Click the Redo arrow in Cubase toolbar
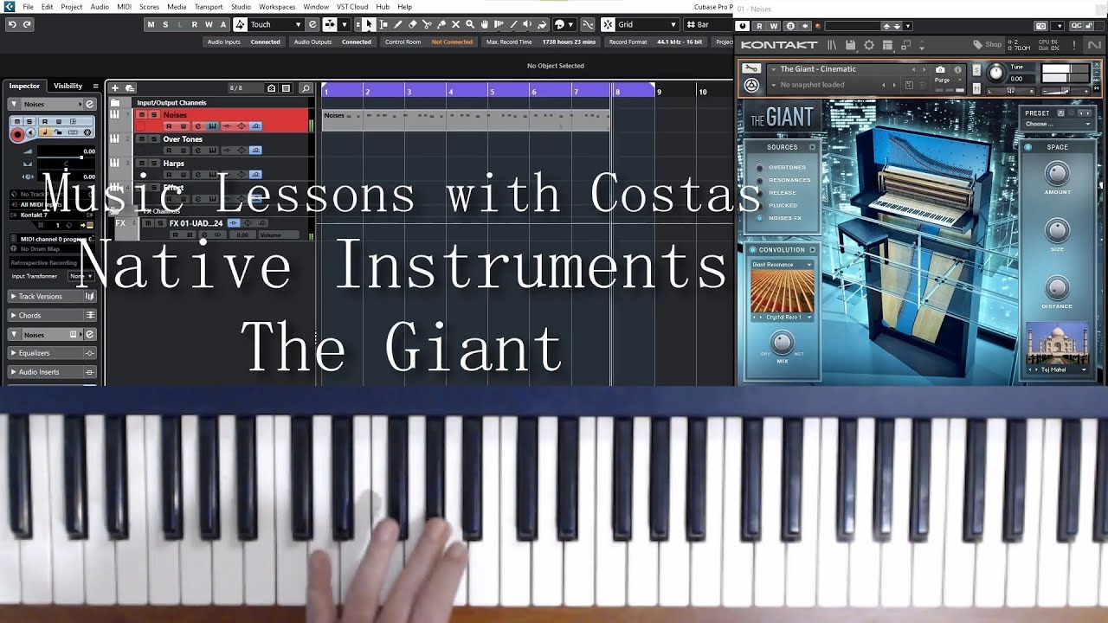The image size is (1108, 623). (27, 24)
